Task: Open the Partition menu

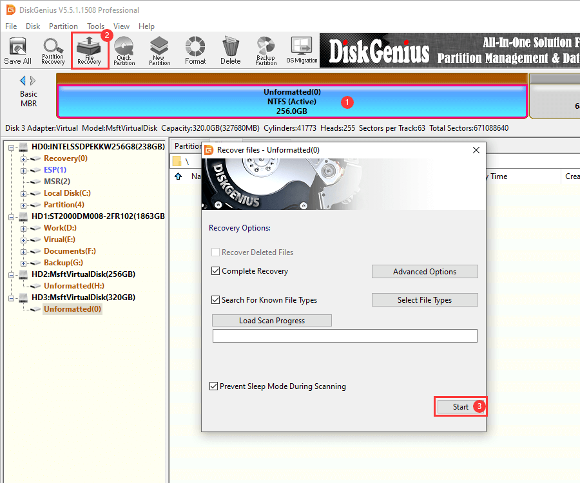Action: 63,26
